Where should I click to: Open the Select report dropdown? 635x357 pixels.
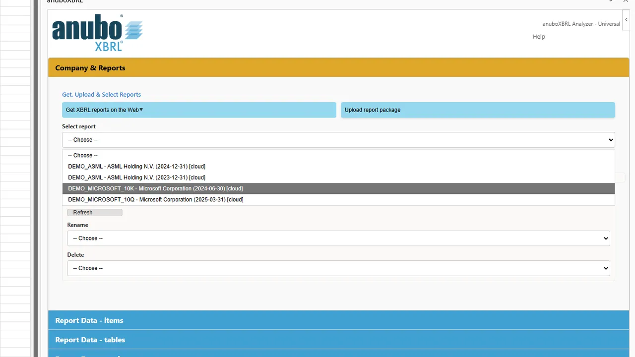tap(338, 140)
